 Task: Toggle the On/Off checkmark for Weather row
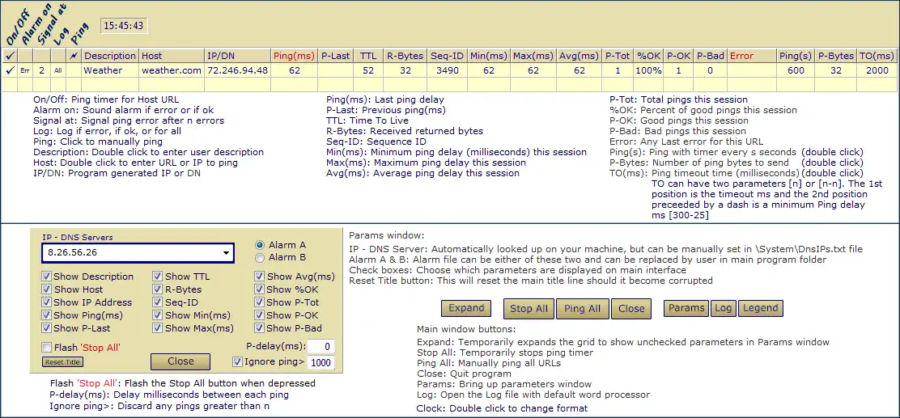point(9,70)
